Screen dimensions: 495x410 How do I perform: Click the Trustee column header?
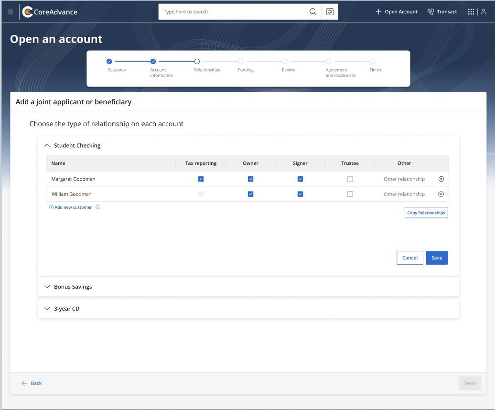[x=350, y=163]
